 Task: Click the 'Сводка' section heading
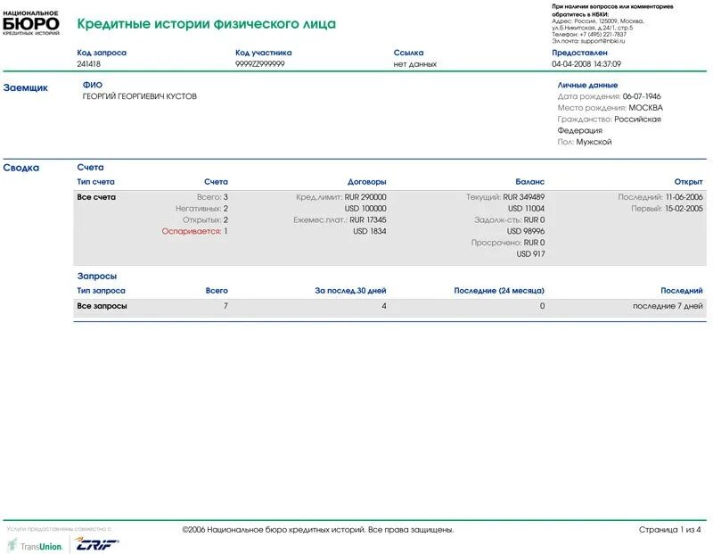20,168
